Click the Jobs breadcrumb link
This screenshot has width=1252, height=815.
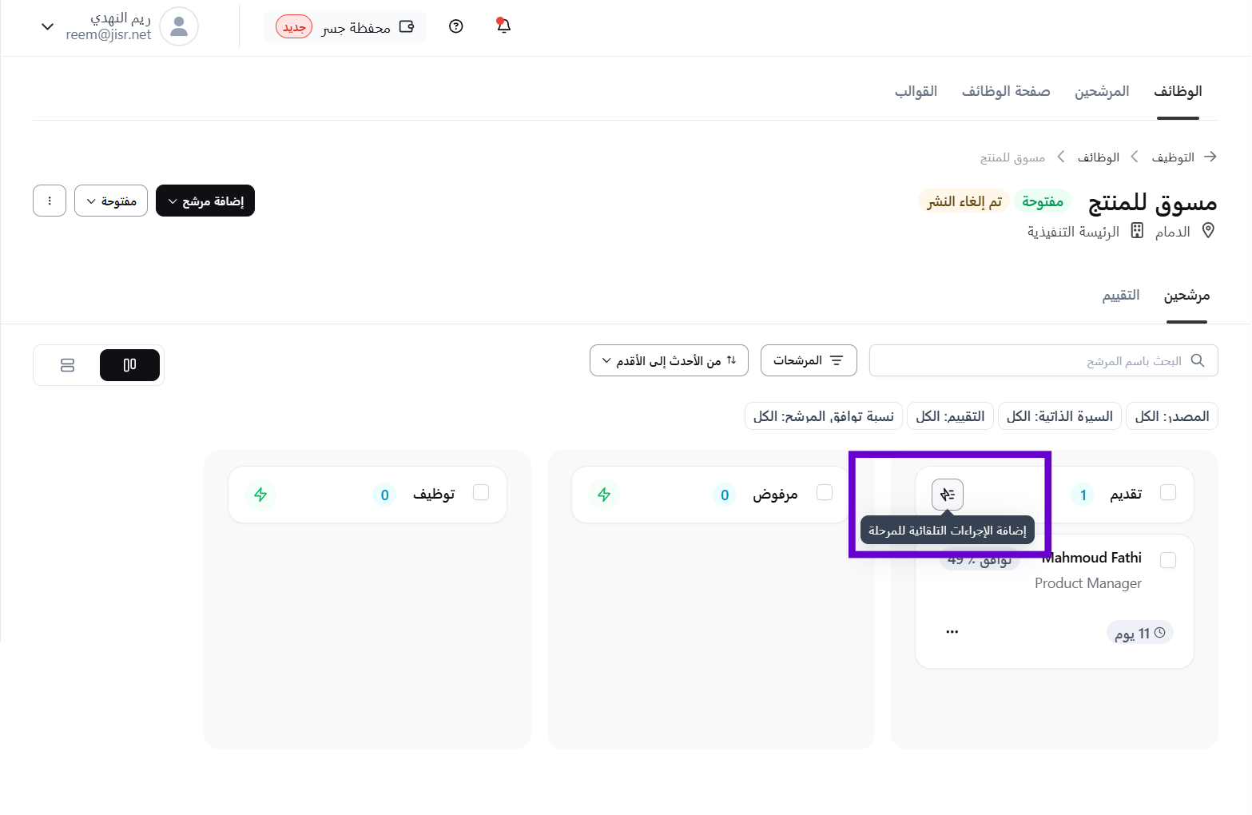tap(1098, 157)
